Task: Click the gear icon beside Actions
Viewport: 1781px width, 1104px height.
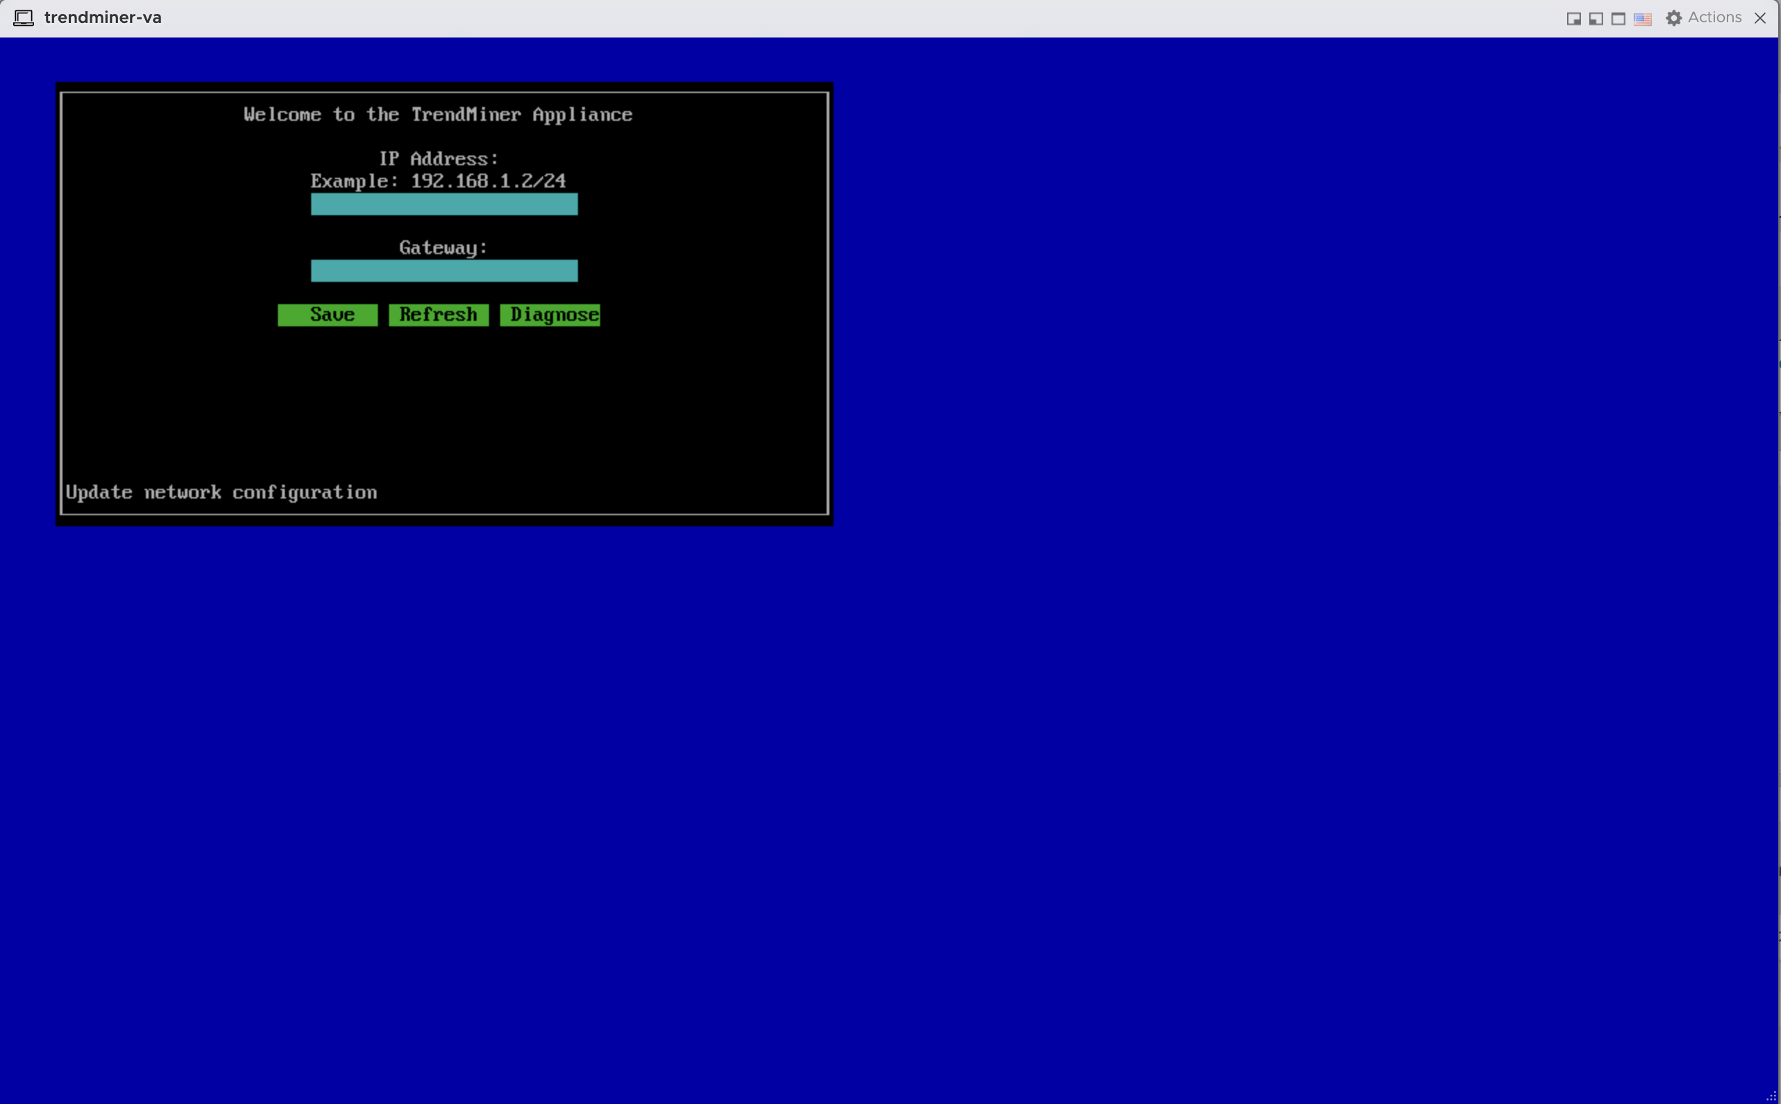Action: point(1673,17)
